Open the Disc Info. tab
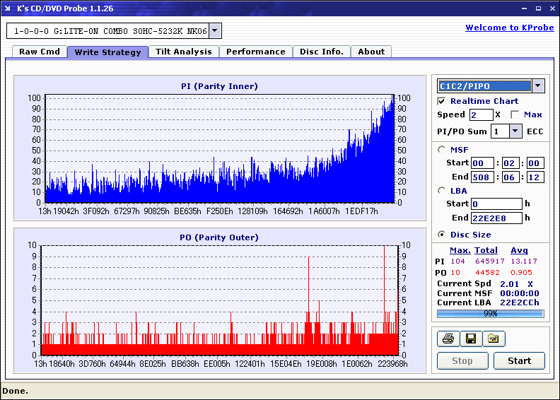 point(321,52)
